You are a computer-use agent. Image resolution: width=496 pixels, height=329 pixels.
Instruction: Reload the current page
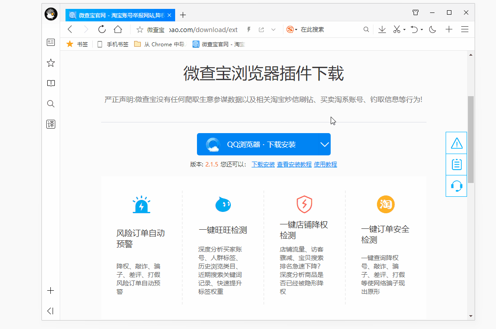tap(102, 29)
